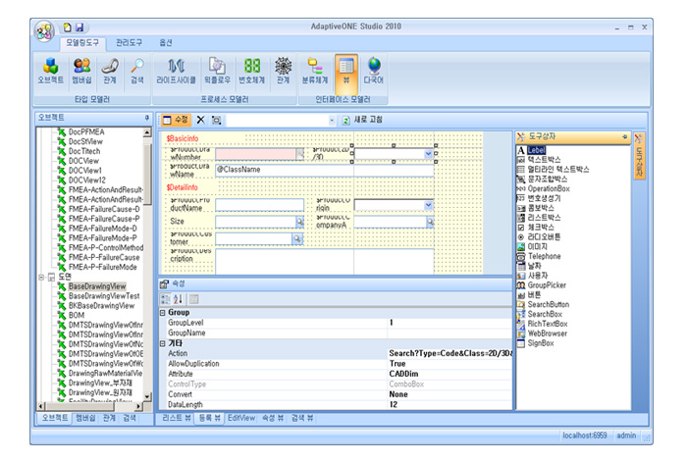Collapse the 기타 property category

click(163, 343)
